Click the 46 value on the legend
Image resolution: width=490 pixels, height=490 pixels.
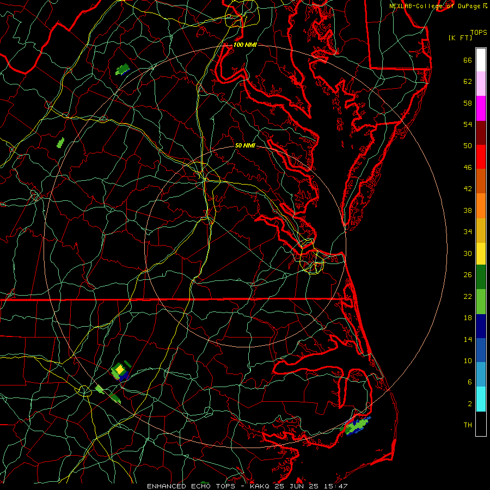(x=468, y=167)
